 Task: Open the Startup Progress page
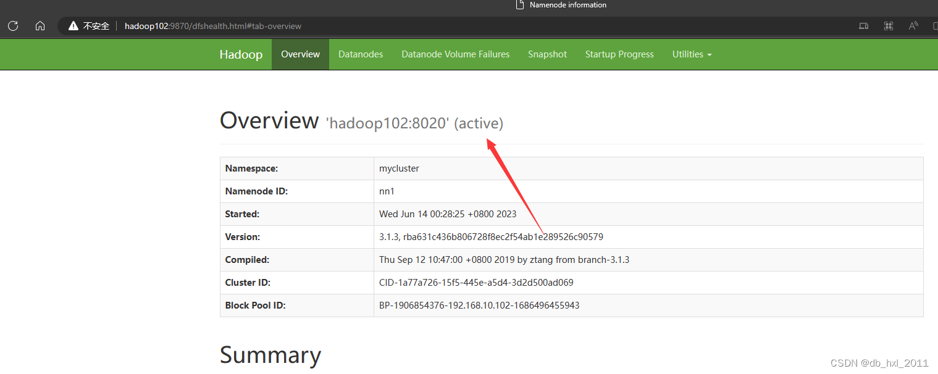pyautogui.click(x=619, y=54)
